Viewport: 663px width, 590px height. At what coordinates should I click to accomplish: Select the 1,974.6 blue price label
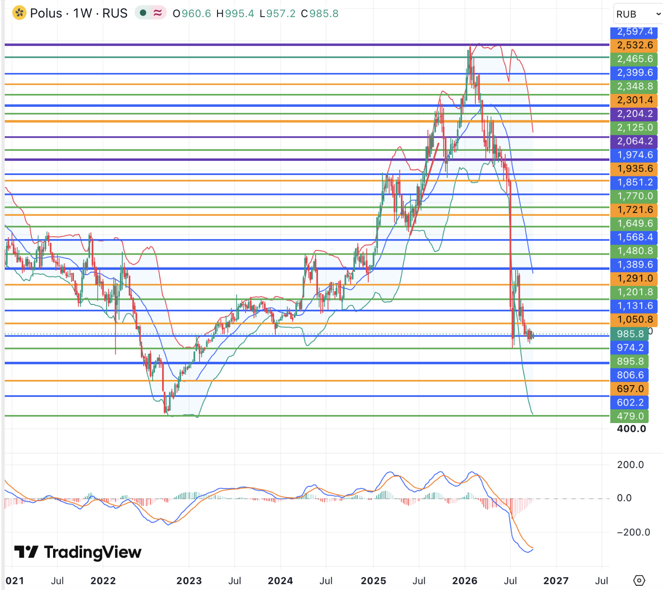(x=635, y=155)
